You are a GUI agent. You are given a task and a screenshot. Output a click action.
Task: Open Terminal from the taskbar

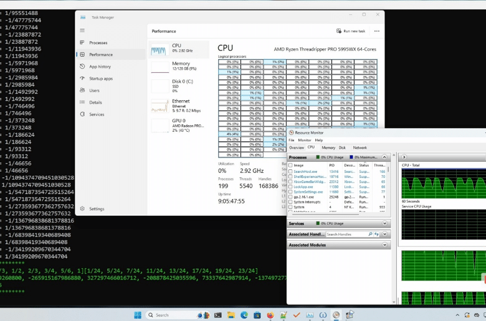[x=218, y=315]
